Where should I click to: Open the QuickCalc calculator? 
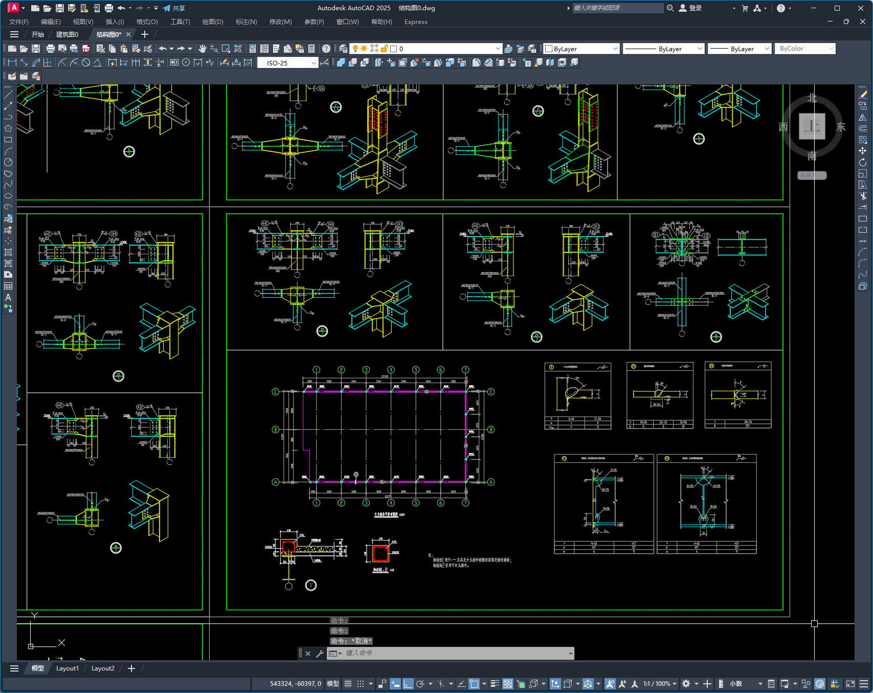tap(311, 49)
